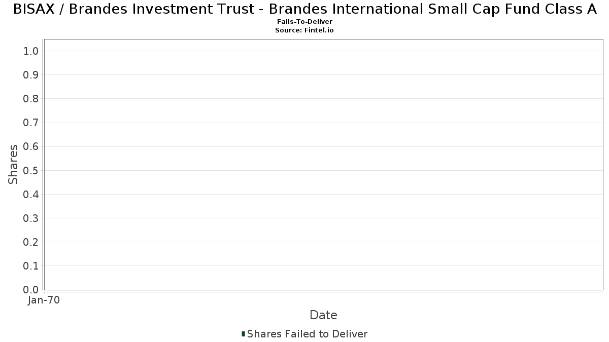The image size is (609, 342).
Task: Click the Date axis title
Action: coord(323,315)
